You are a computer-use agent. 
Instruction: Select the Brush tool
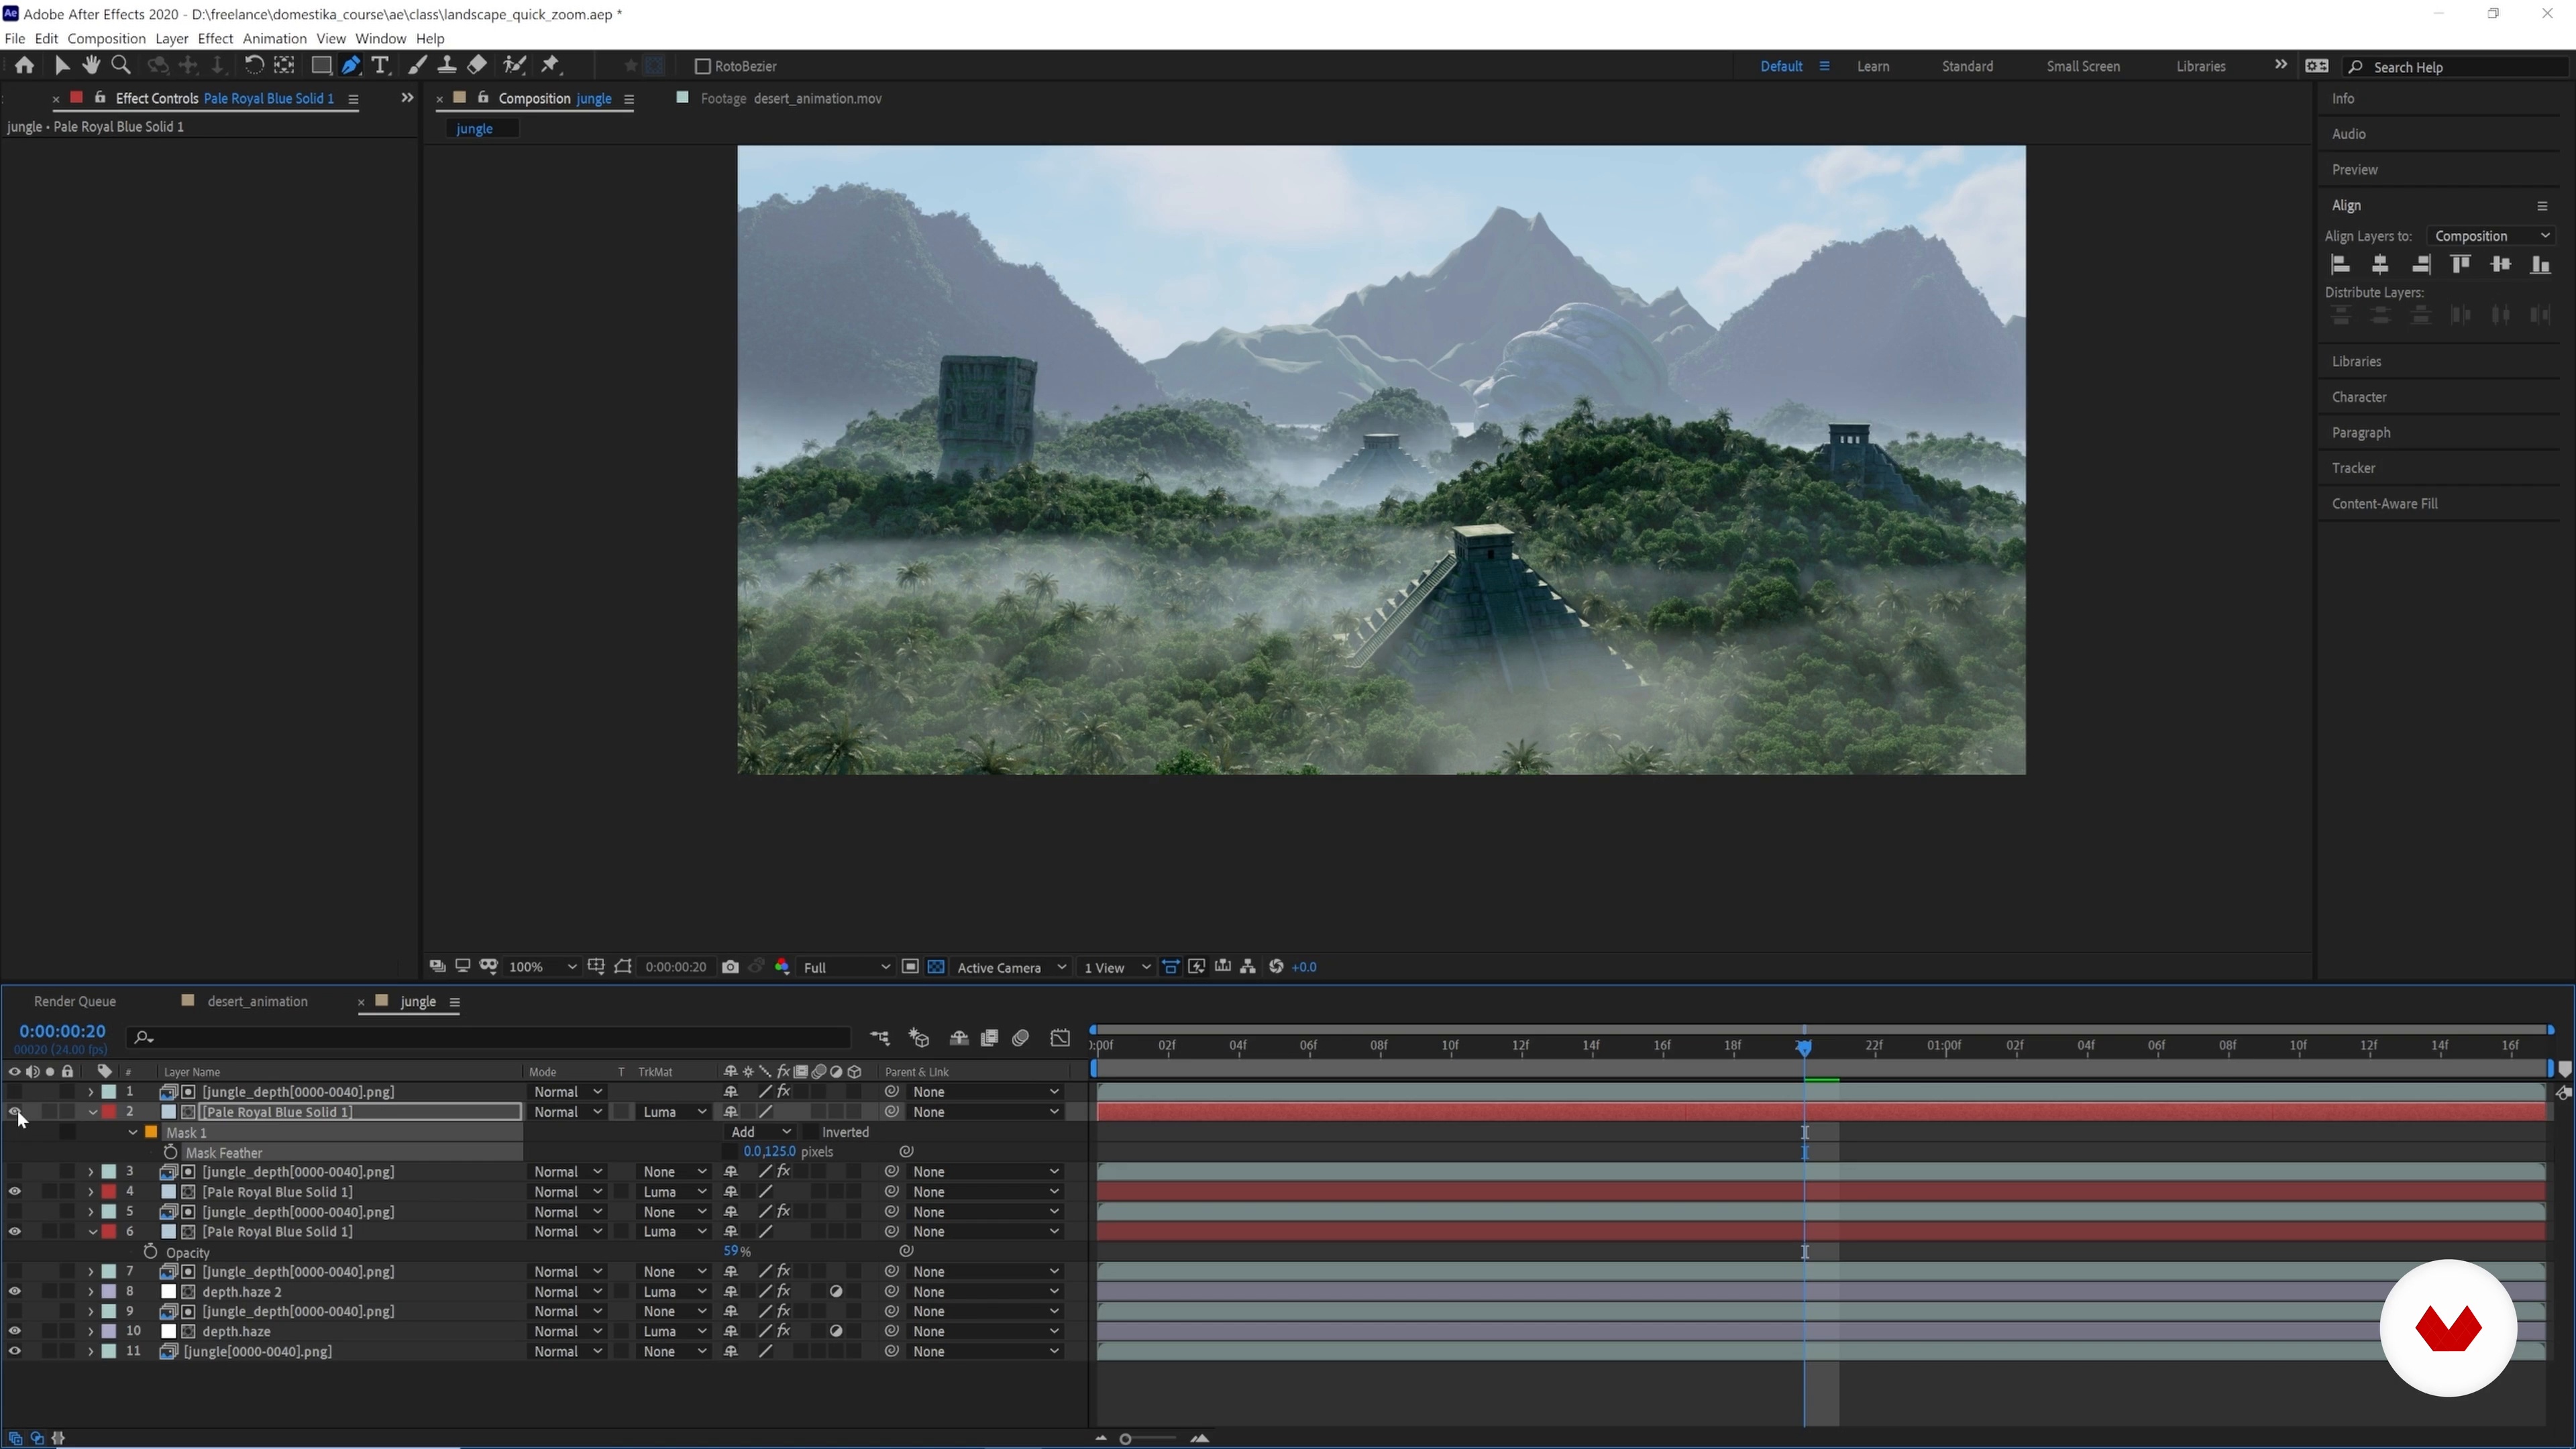pyautogui.click(x=418, y=66)
